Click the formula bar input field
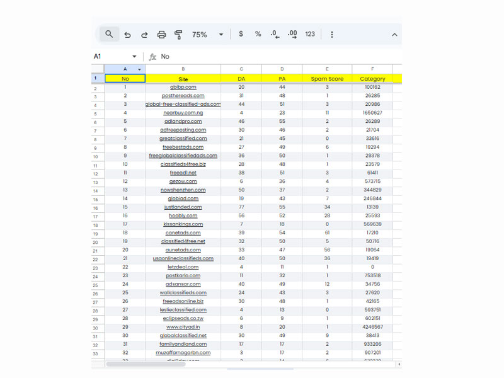The image size is (504, 378). coord(277,57)
